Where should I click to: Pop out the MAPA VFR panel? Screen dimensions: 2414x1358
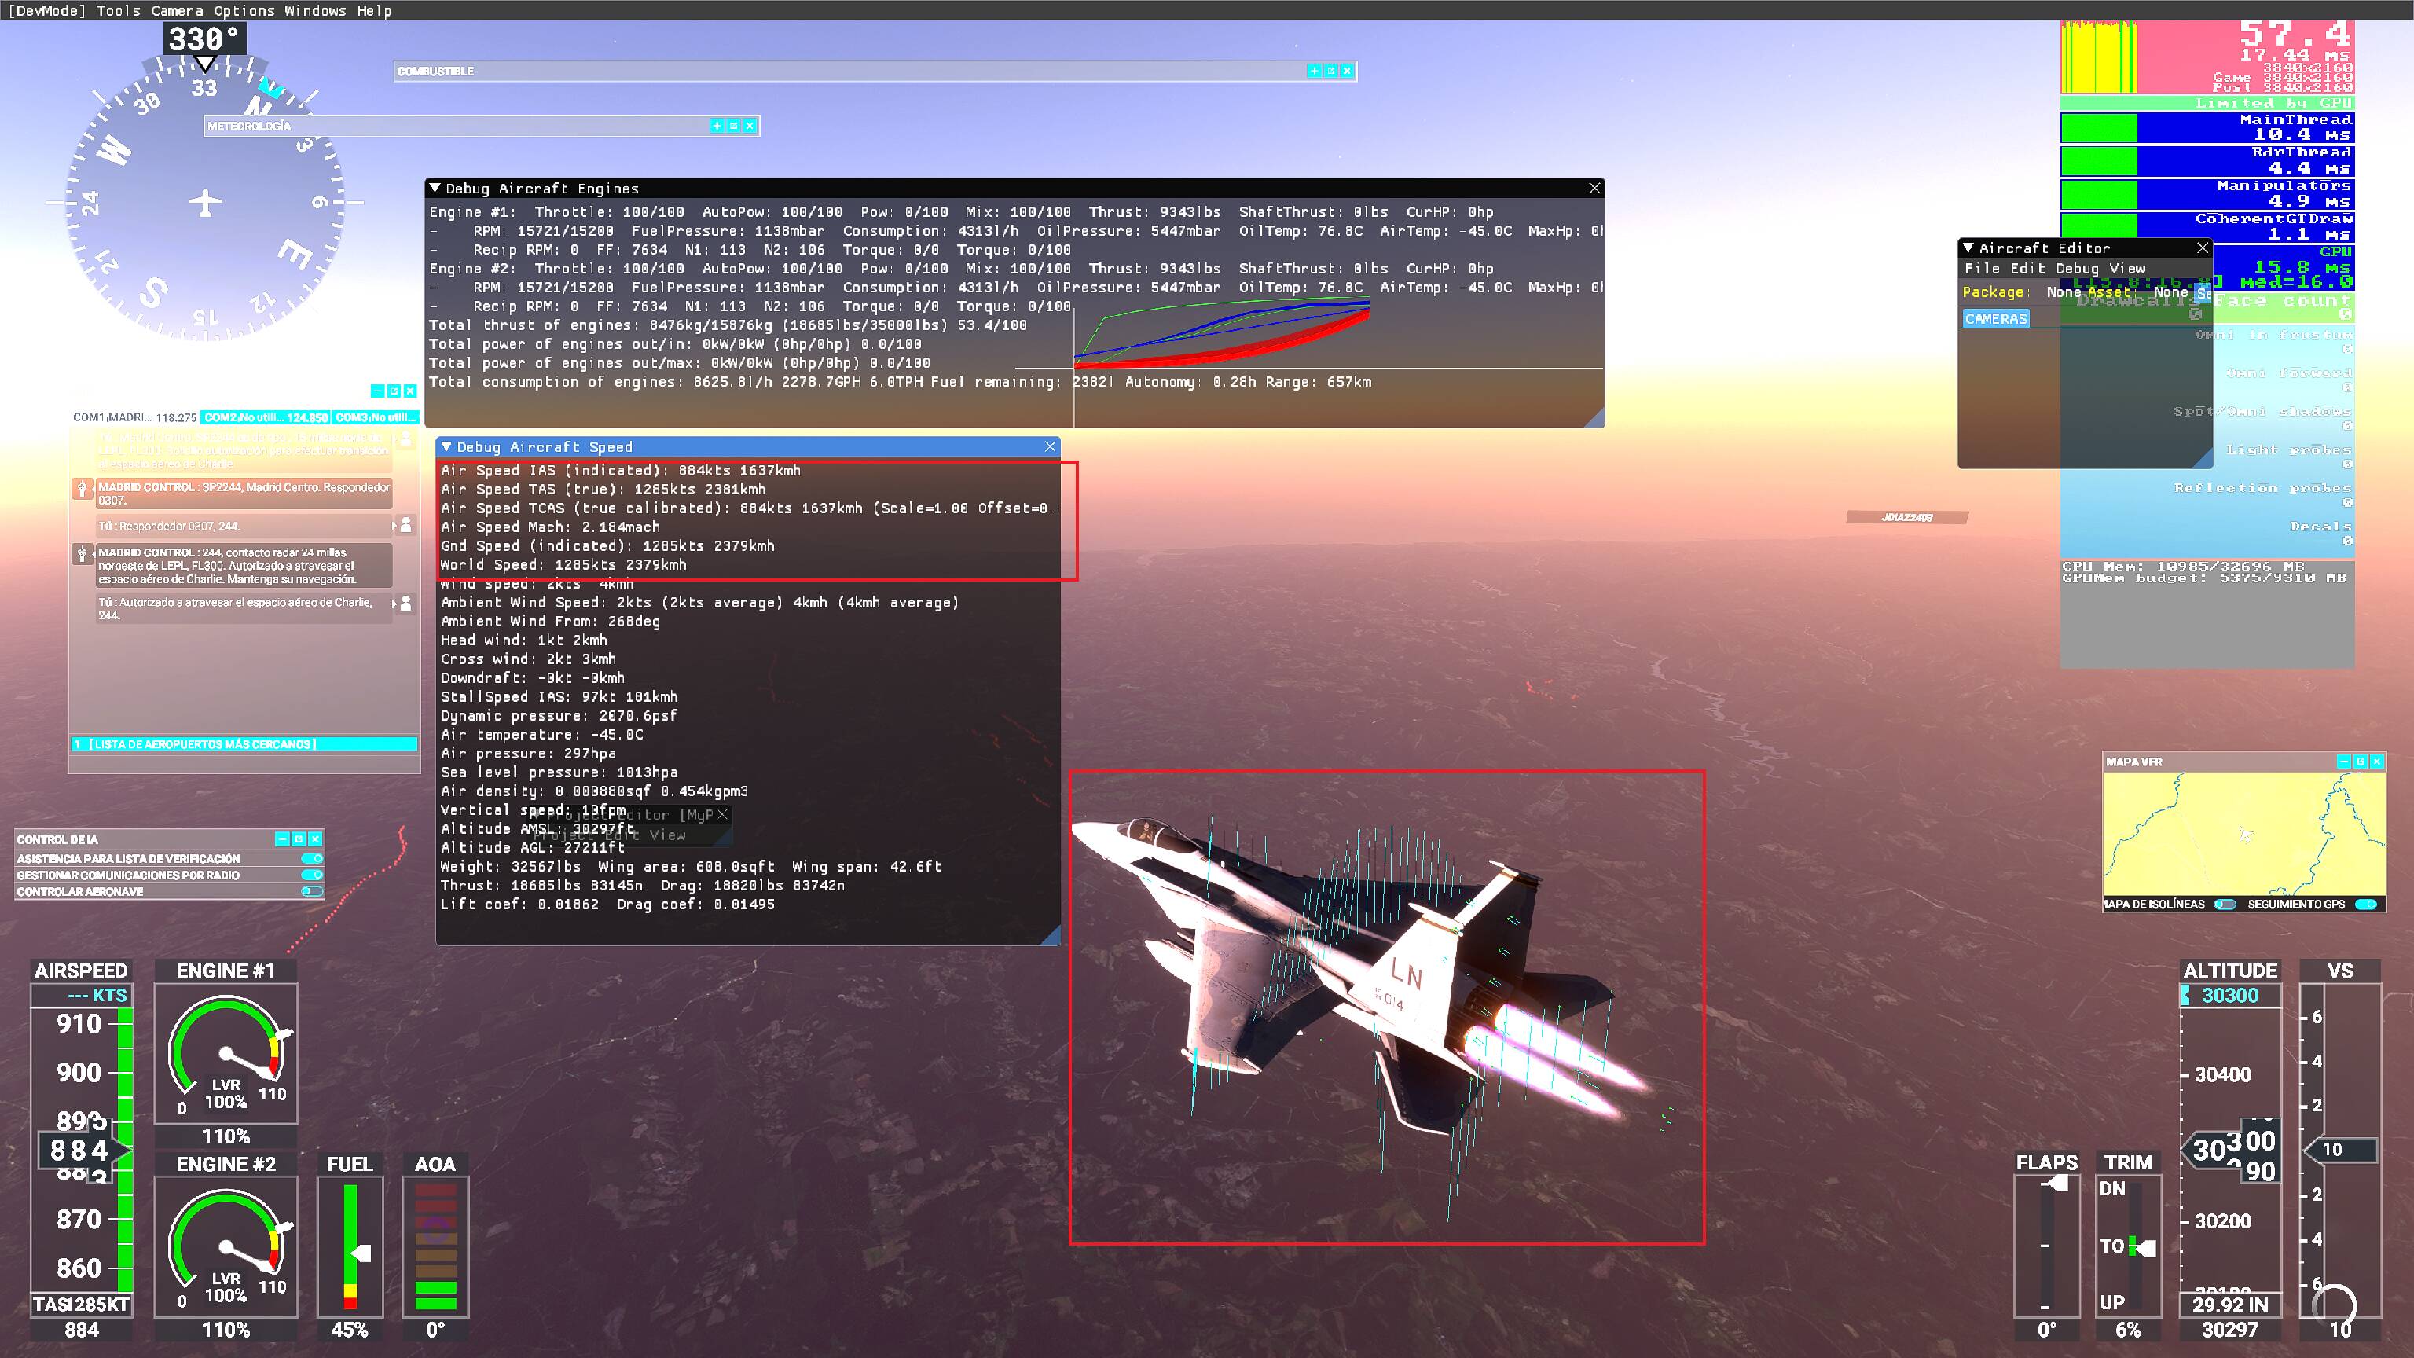tap(2361, 762)
